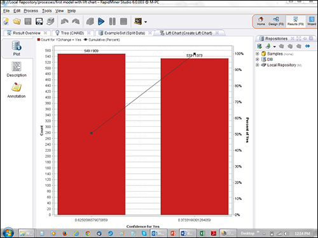This screenshot has width=318, height=238.
Task: Click the red bar labelled 549 / 909
Action: pos(92,135)
